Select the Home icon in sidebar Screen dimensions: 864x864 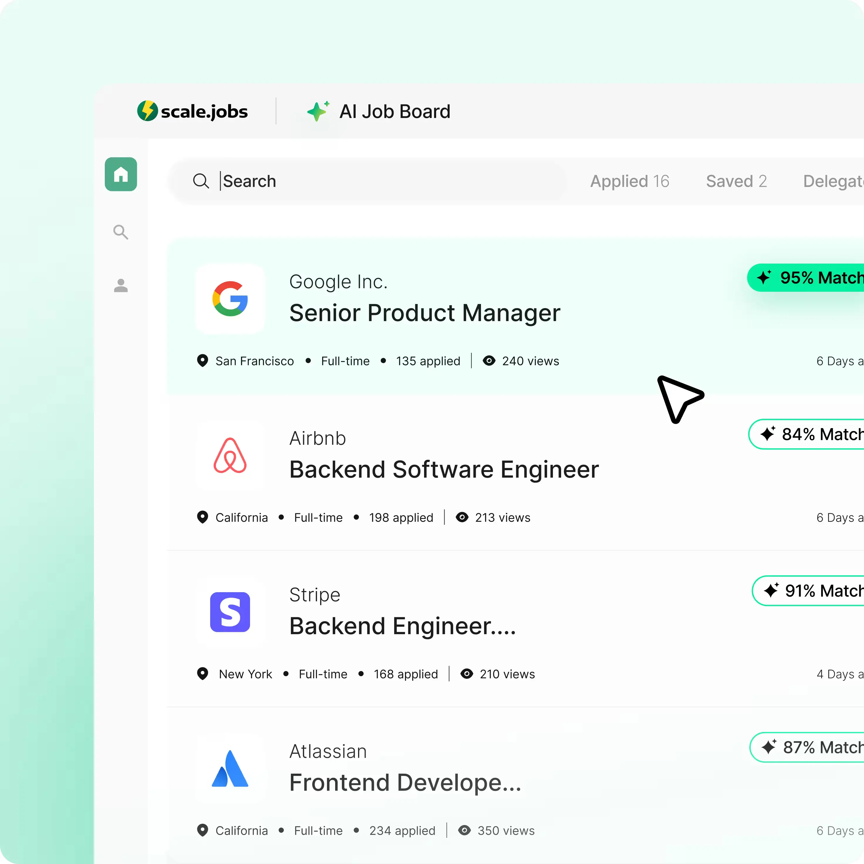point(121,174)
